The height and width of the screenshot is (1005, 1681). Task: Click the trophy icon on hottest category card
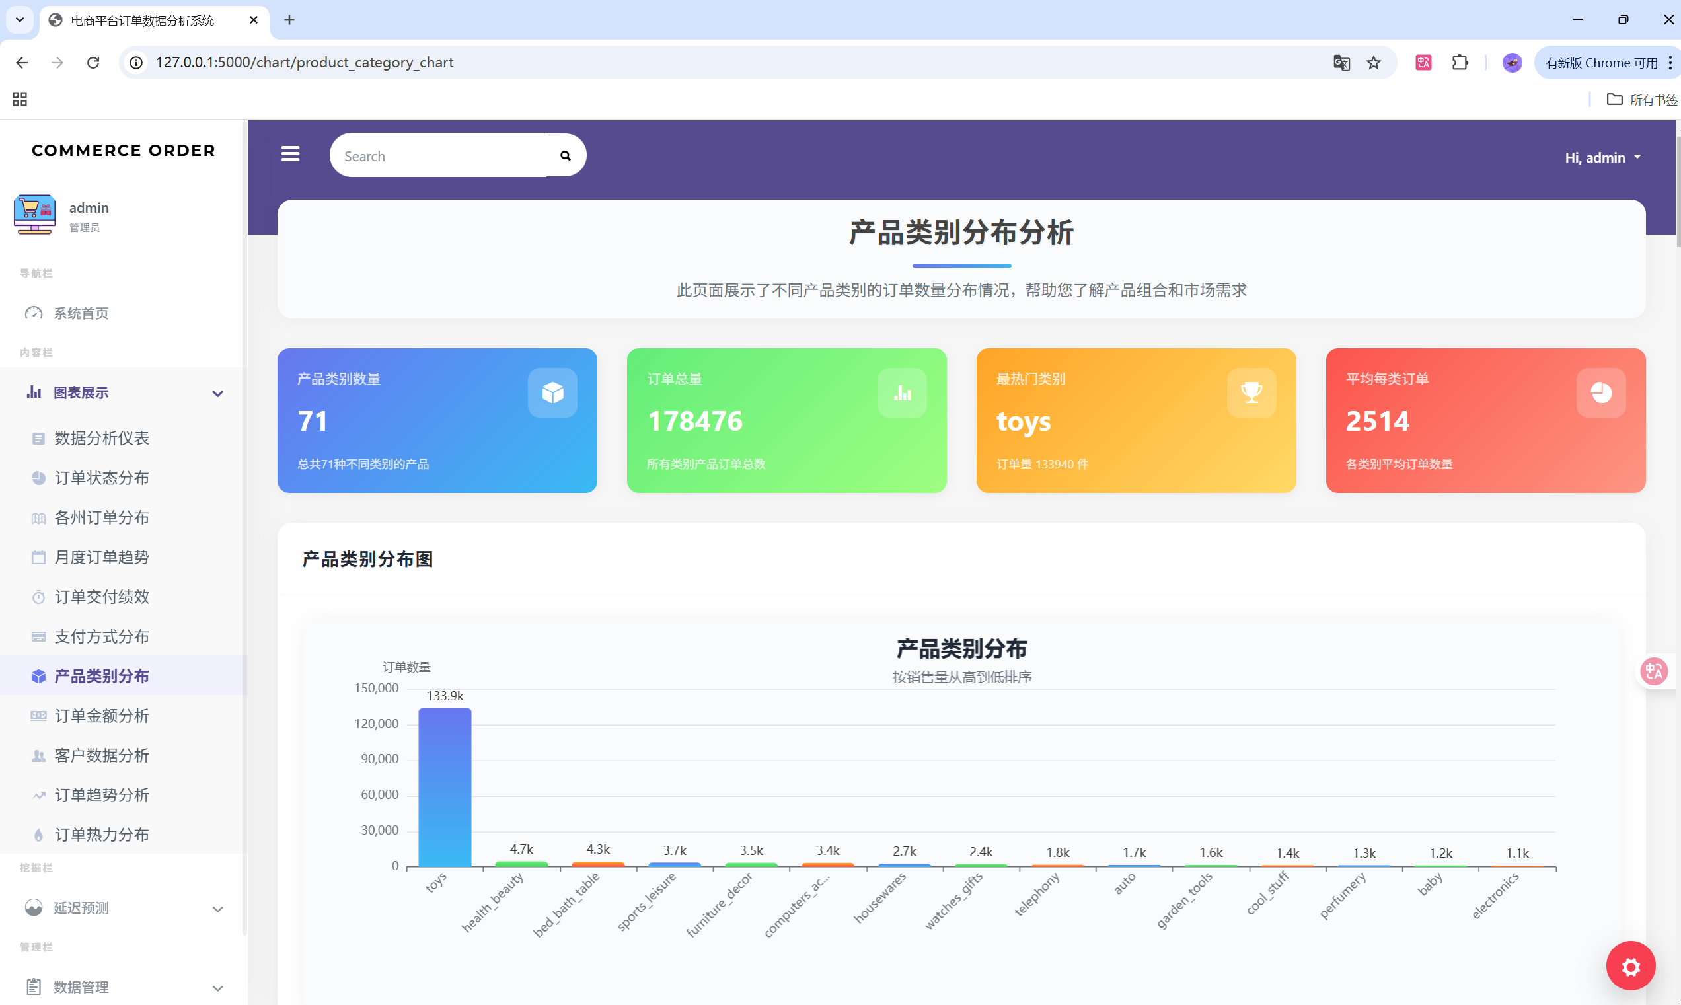pos(1251,392)
